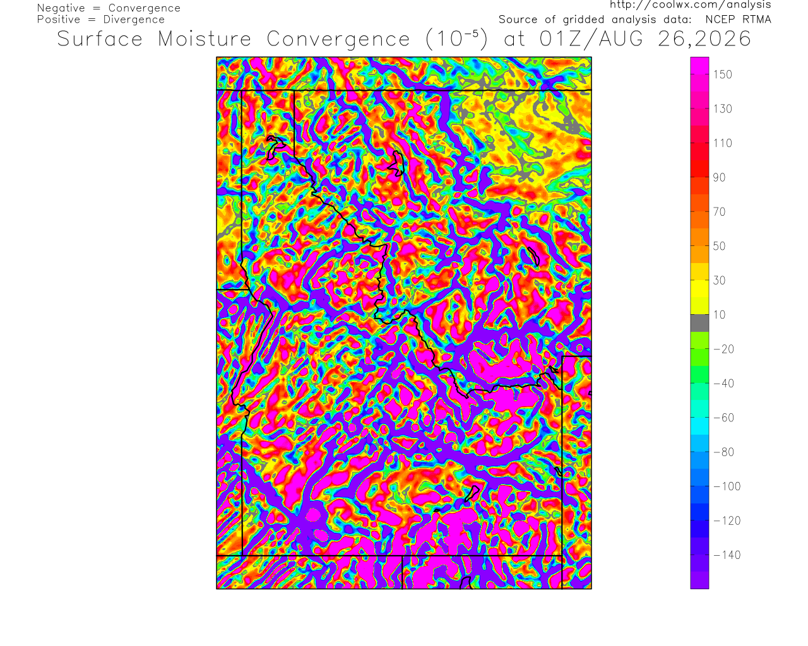Click the -20 label on the color scale

[723, 349]
